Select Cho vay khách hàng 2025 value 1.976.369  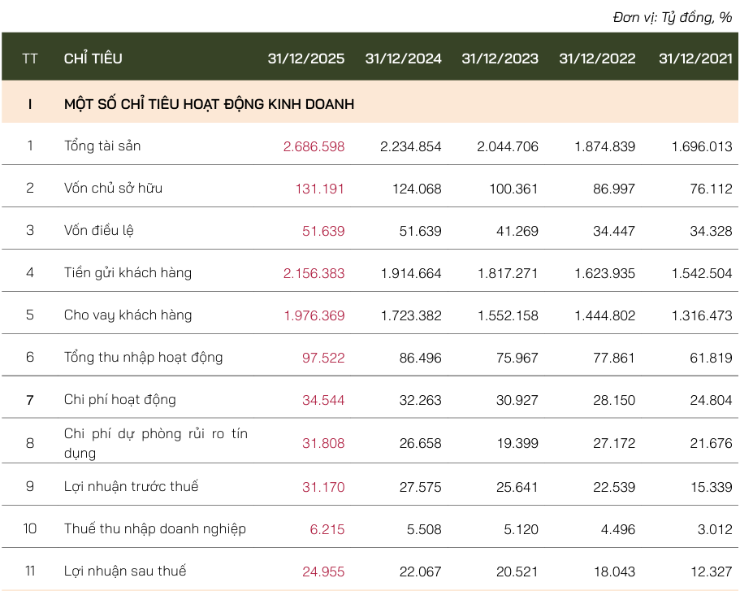coord(314,315)
